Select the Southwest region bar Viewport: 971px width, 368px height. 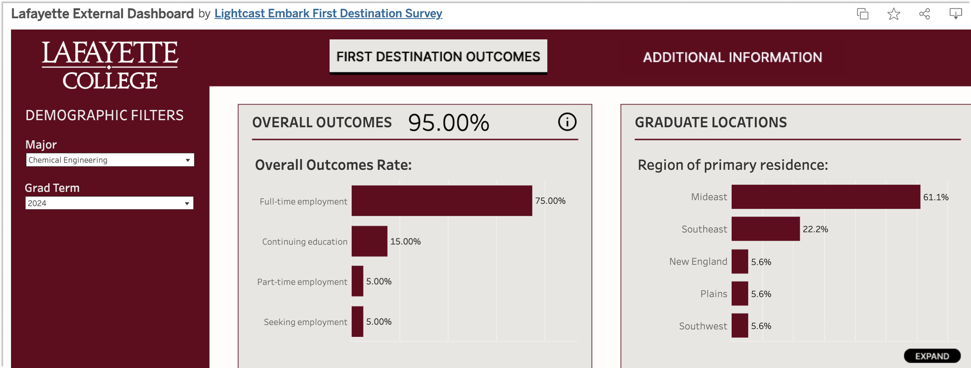point(739,326)
